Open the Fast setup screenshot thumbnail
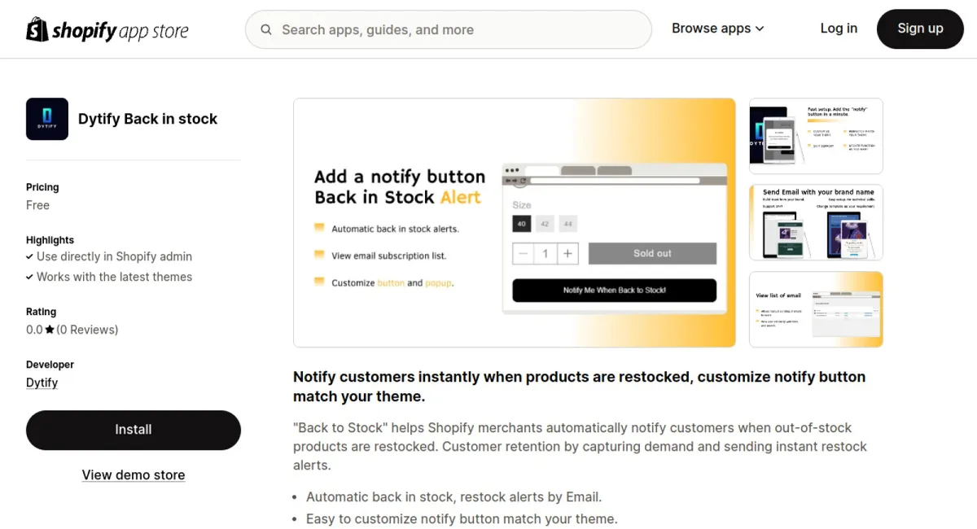The width and height of the screenshot is (977, 529). (x=816, y=136)
